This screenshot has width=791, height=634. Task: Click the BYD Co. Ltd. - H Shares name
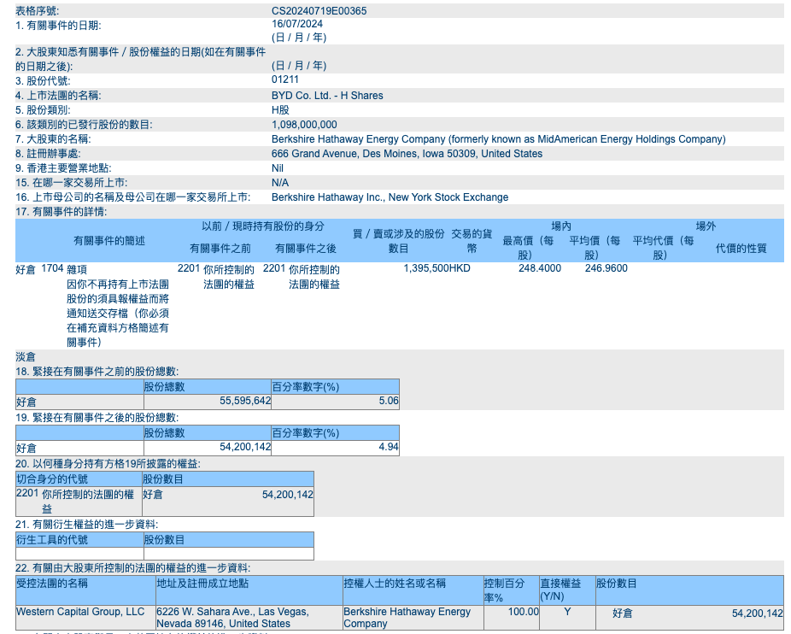(x=327, y=96)
